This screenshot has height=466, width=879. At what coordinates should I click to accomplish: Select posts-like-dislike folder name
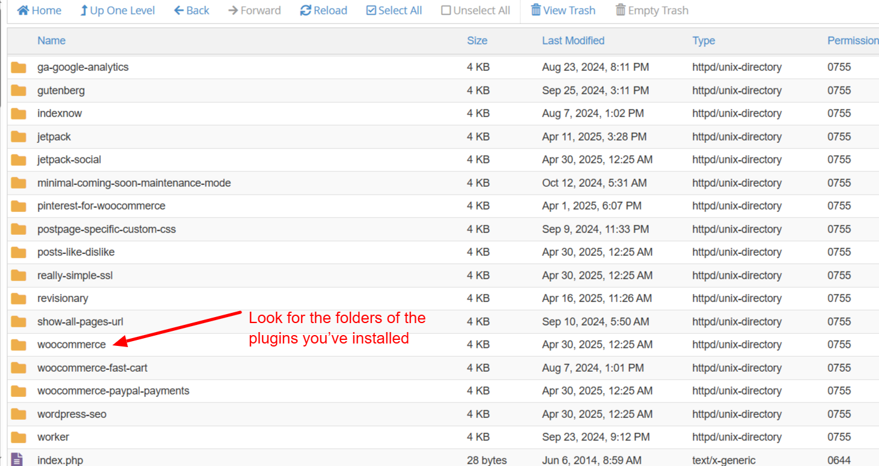[x=76, y=252]
